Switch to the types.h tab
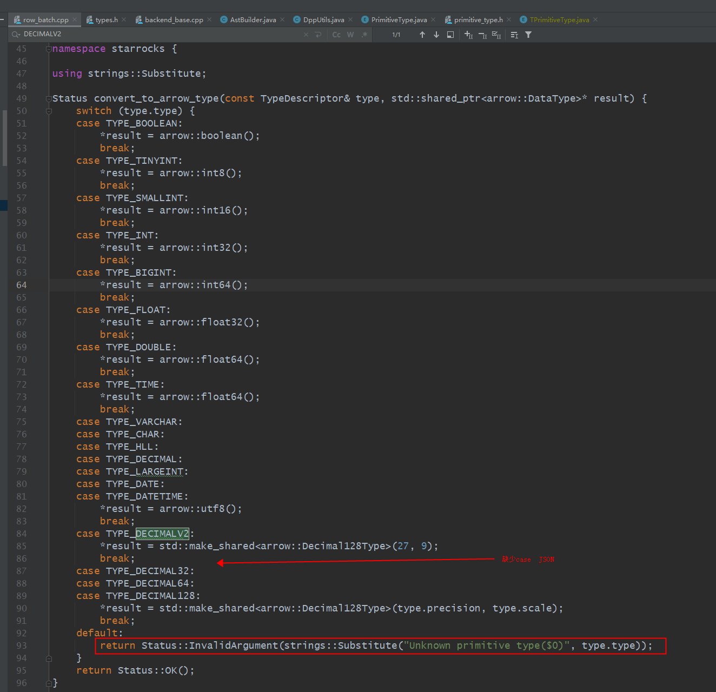 (x=106, y=20)
